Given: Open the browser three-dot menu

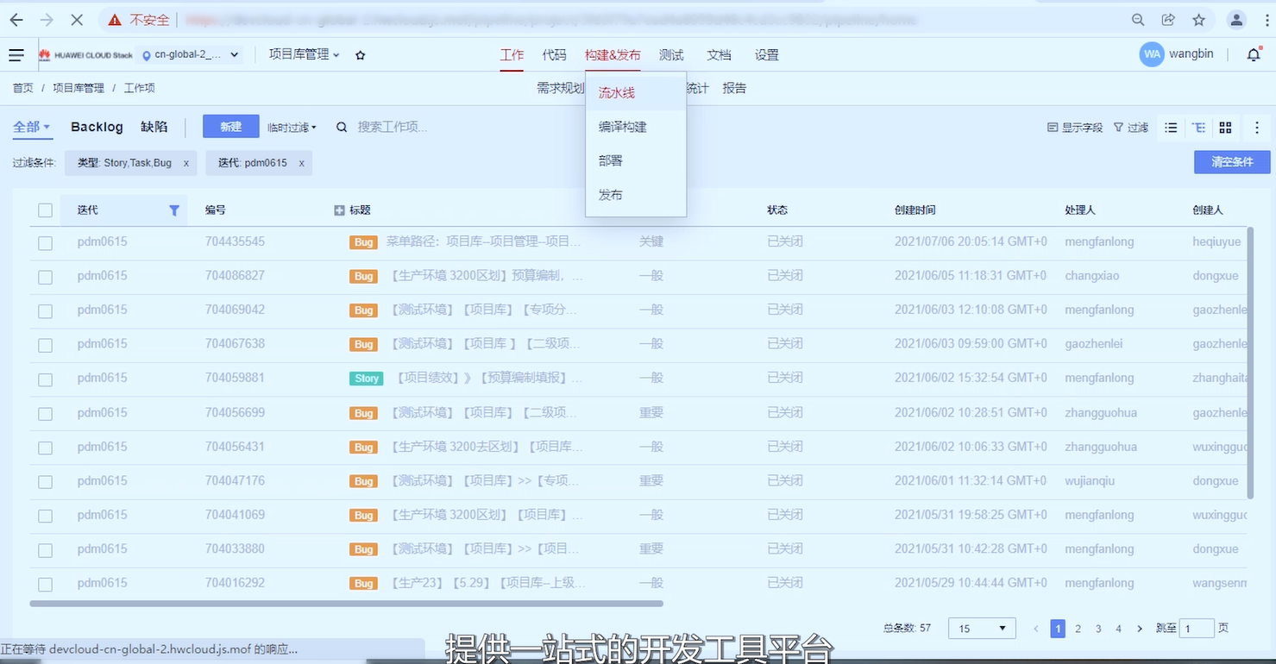Looking at the screenshot, I should pos(1267,20).
